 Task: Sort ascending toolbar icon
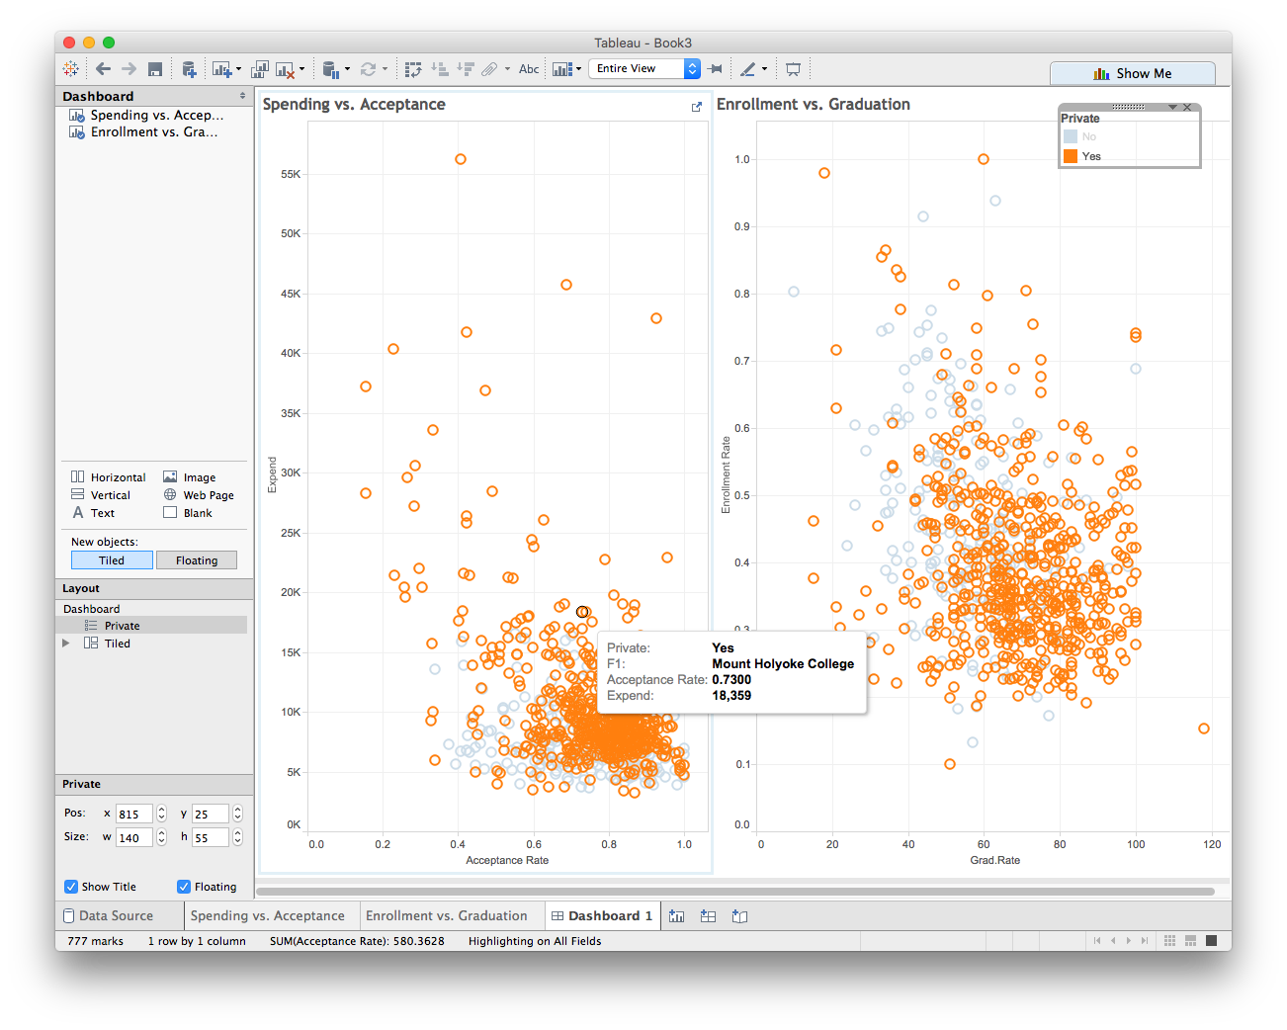pyautogui.click(x=440, y=69)
